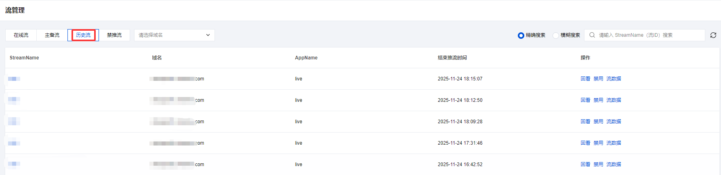This screenshot has height=175, width=721.
Task: Switch to the 在线流 tab
Action: [x=21, y=35]
